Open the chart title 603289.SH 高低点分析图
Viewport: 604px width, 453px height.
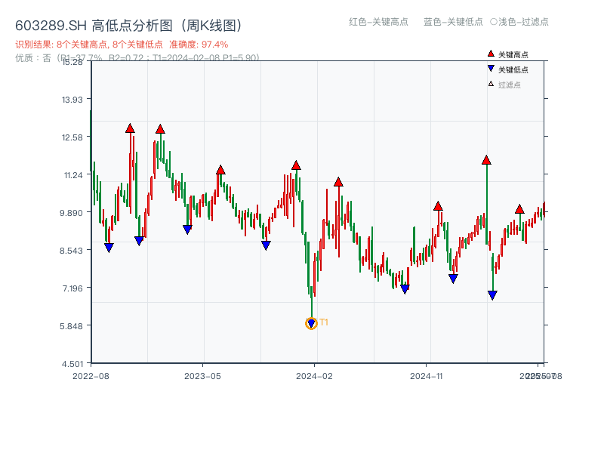(128, 23)
